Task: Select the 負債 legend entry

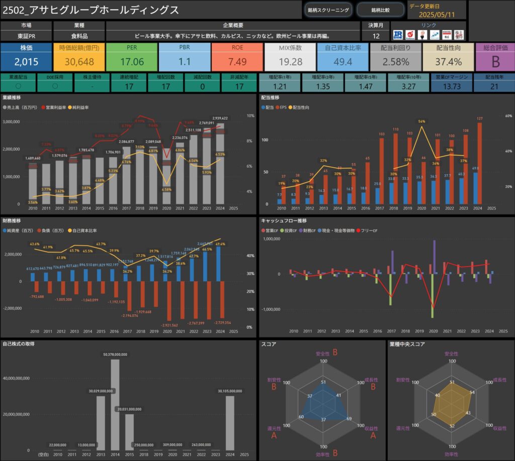Action: tap(51, 230)
